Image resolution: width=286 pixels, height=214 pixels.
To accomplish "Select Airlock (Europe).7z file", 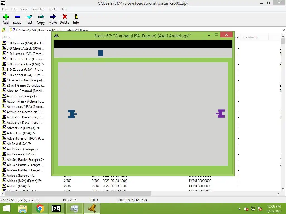I will click(x=21, y=176).
